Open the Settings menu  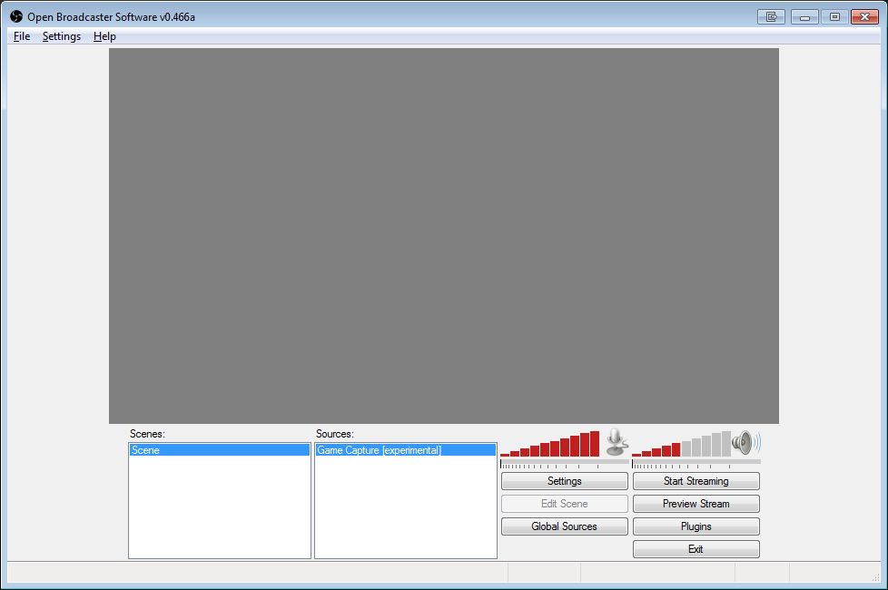62,36
